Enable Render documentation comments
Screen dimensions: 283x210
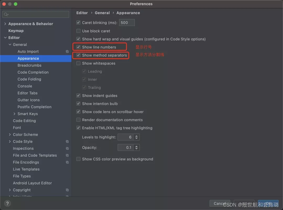coord(78,120)
